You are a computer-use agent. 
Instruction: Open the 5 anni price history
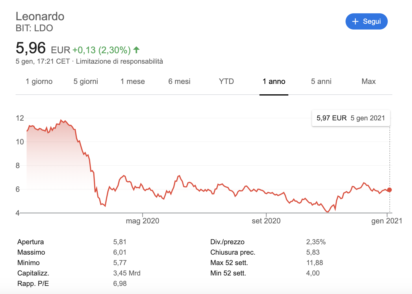321,81
